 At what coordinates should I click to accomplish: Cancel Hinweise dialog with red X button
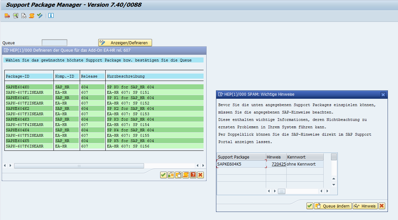[382, 206]
